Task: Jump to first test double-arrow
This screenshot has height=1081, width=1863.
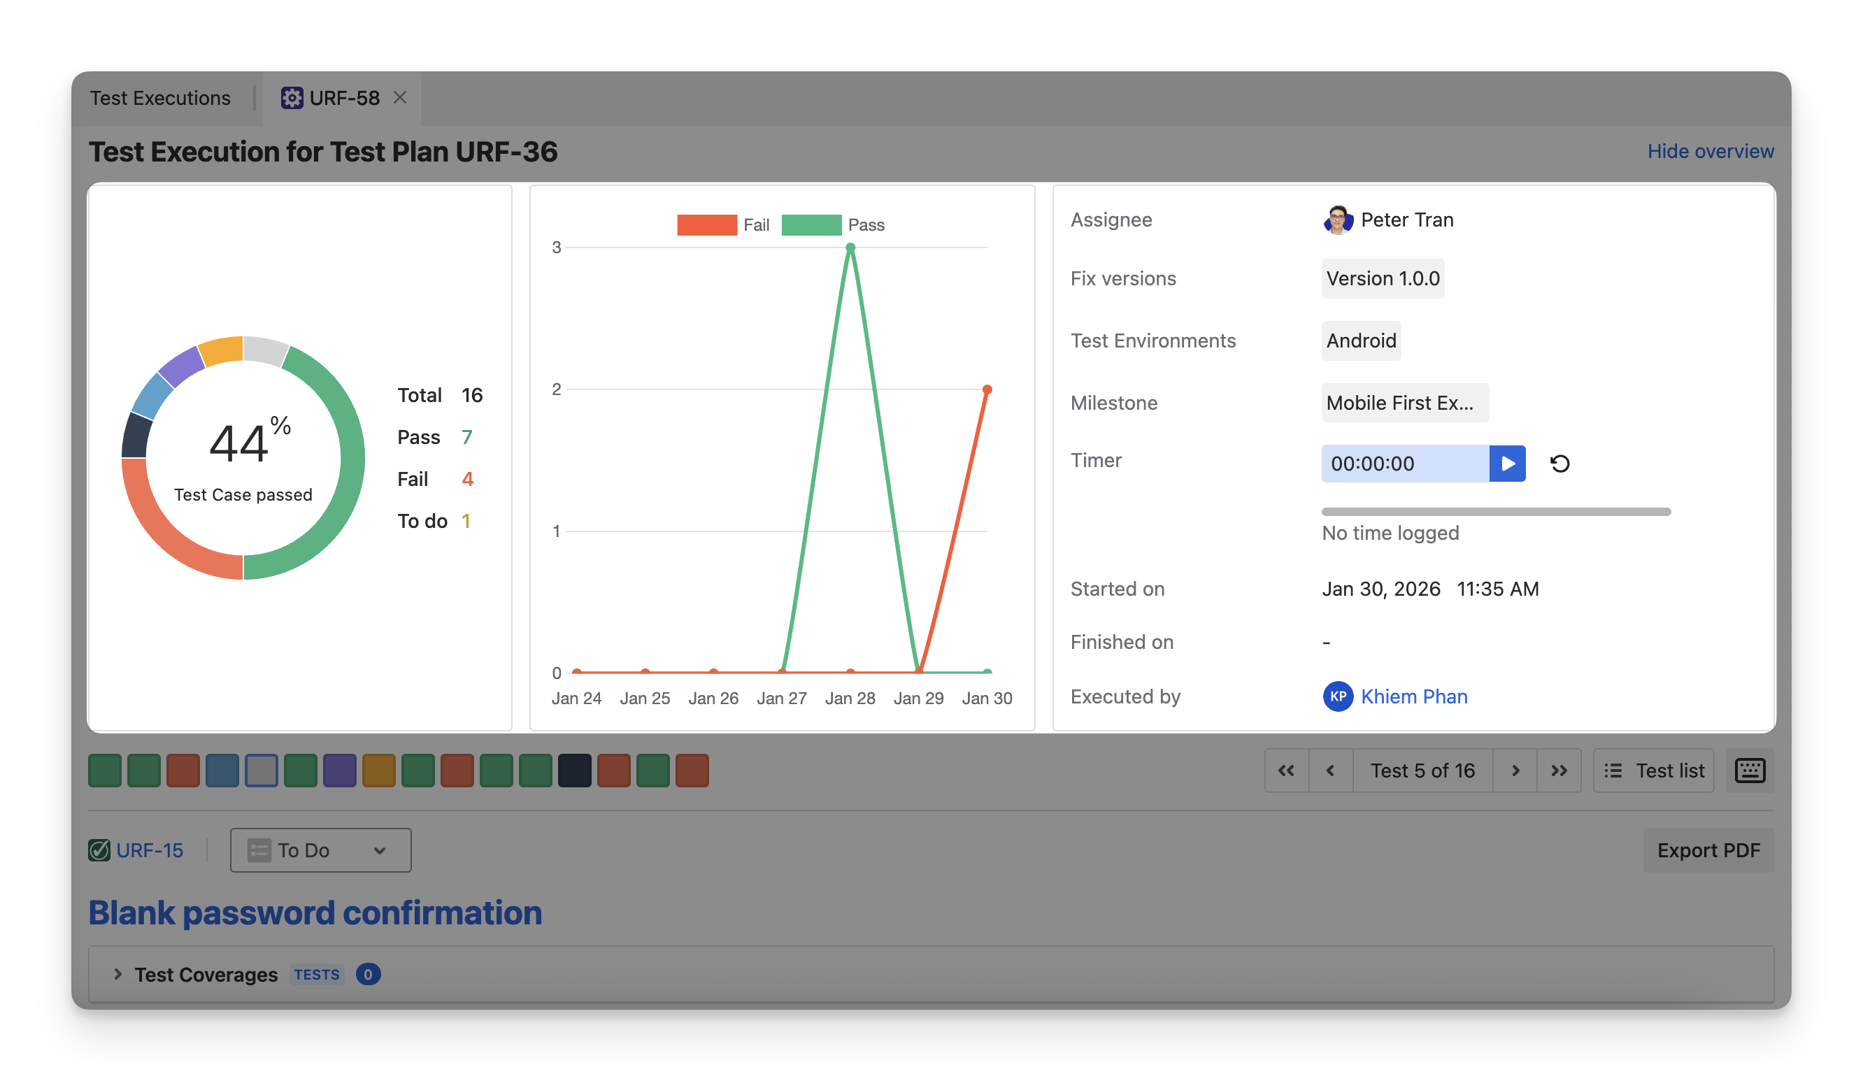Action: (1286, 771)
